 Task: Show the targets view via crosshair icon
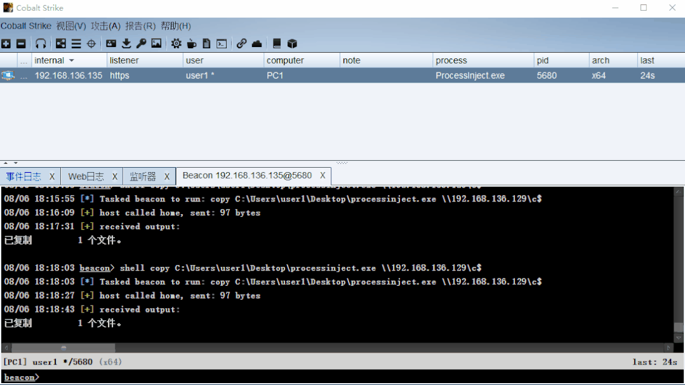click(91, 44)
